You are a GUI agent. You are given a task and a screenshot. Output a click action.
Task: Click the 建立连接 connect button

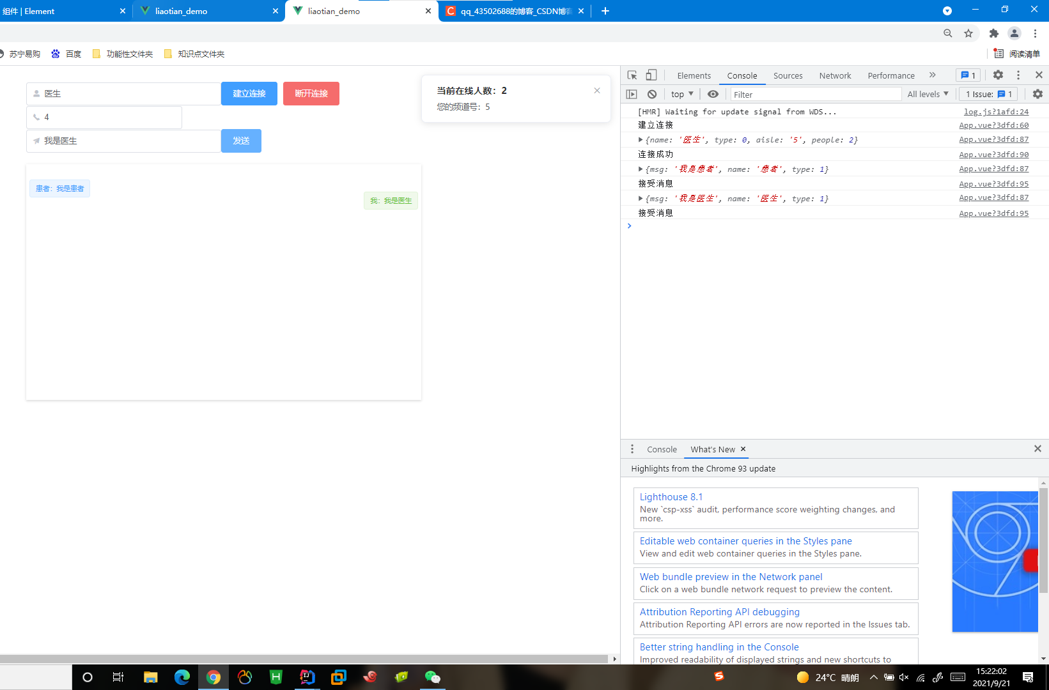(249, 93)
